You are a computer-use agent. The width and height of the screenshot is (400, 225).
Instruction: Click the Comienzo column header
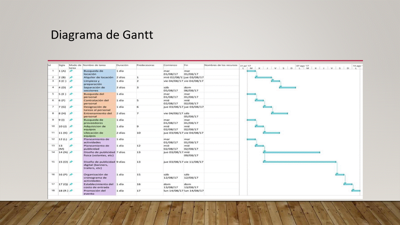pyautogui.click(x=170, y=65)
